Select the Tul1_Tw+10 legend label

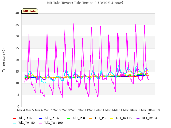coord(124,118)
